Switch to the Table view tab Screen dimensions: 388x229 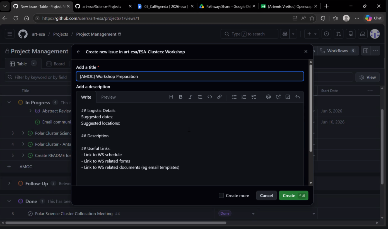18,64
